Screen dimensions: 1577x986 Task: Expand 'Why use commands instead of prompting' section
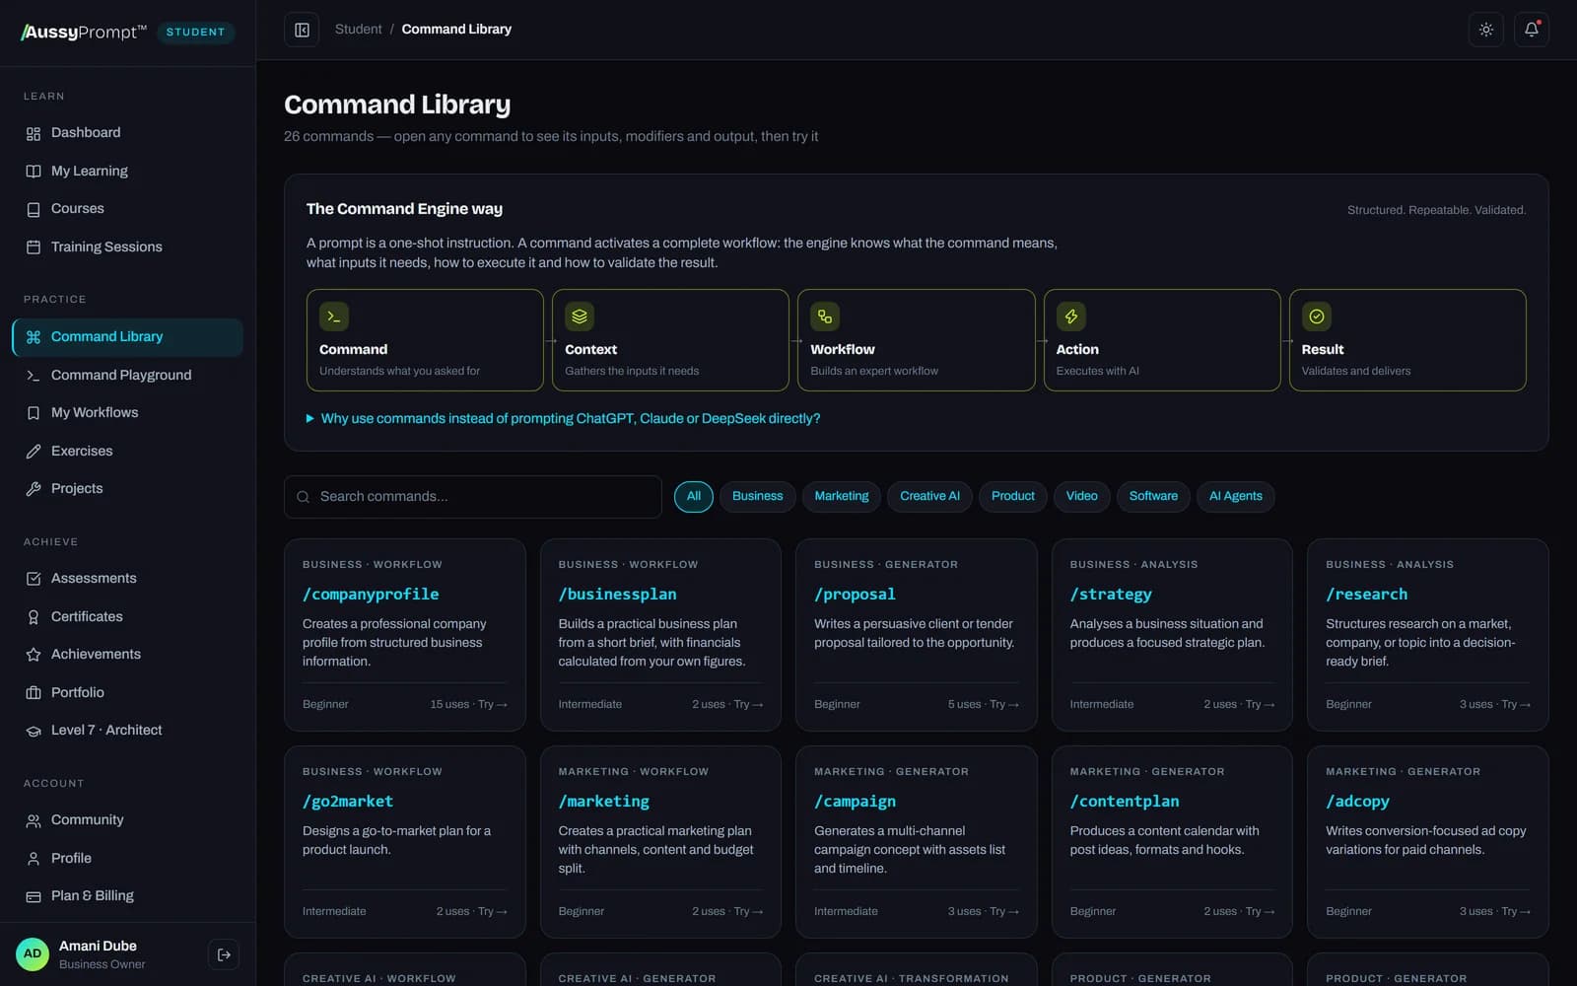(563, 419)
